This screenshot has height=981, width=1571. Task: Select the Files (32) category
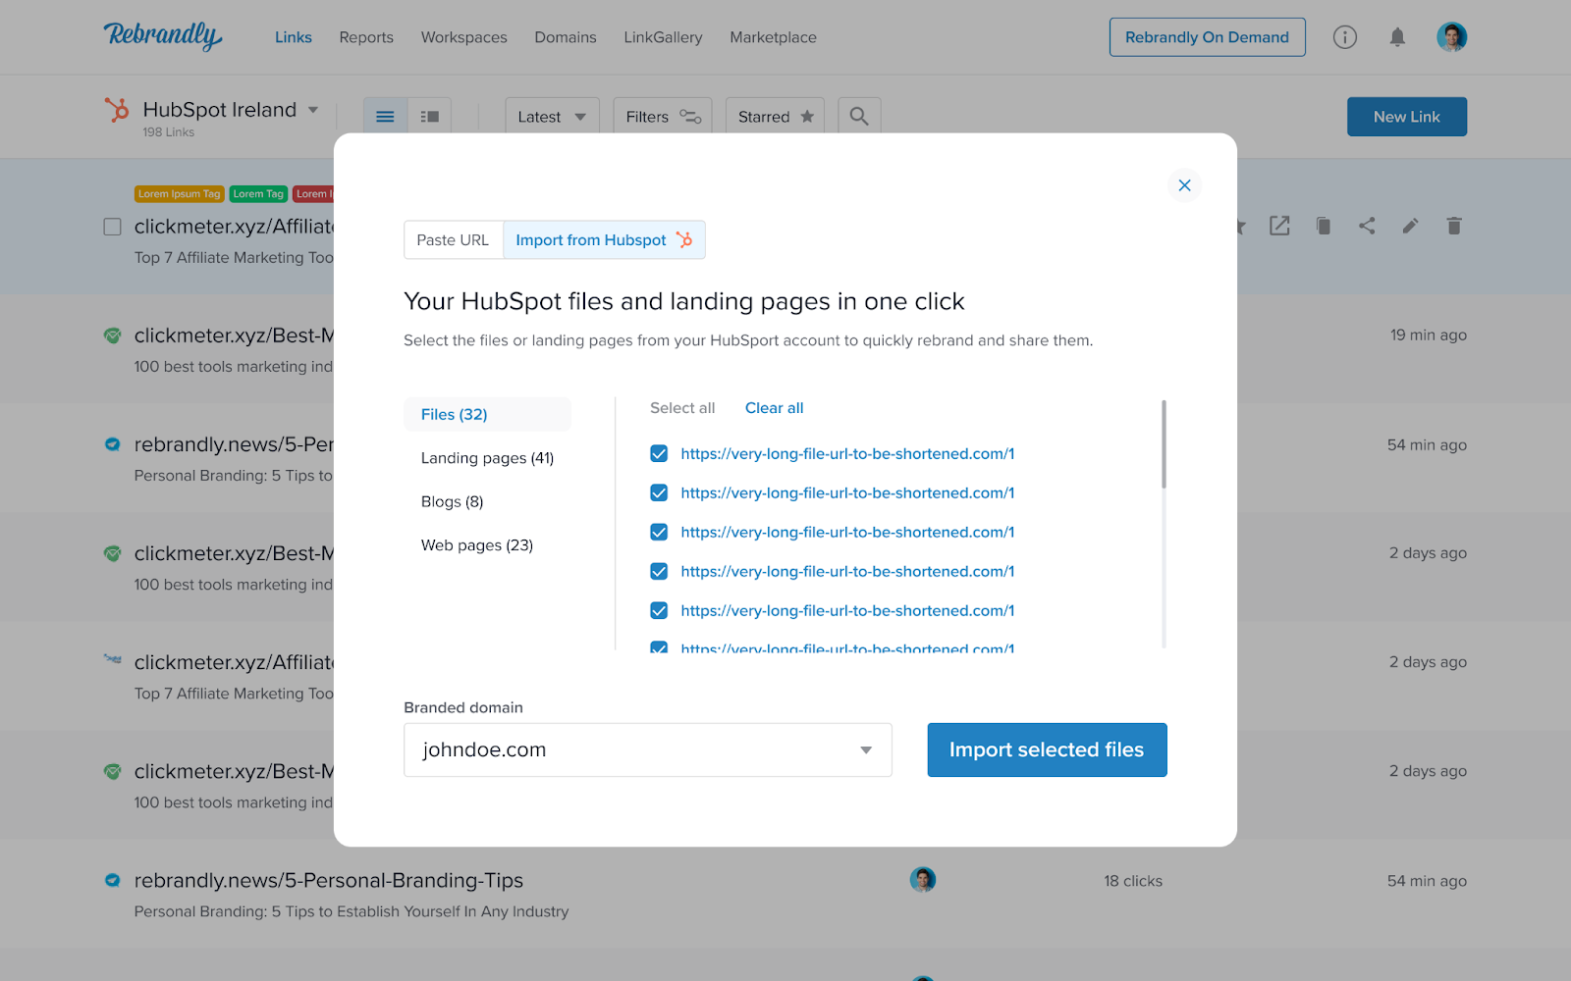pos(487,414)
